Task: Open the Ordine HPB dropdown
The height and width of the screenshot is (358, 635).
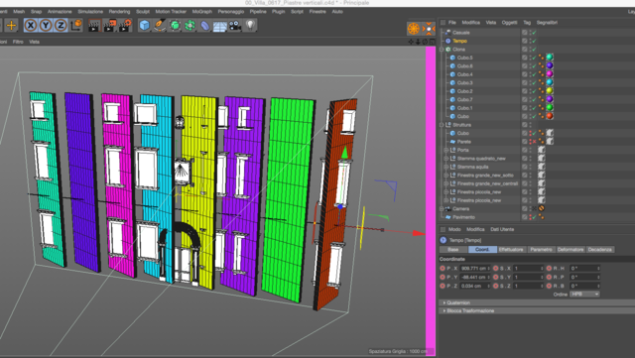Action: pyautogui.click(x=584, y=294)
